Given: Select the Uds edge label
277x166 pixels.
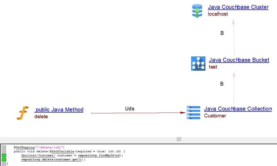Looking at the screenshot, I should tap(130, 109).
